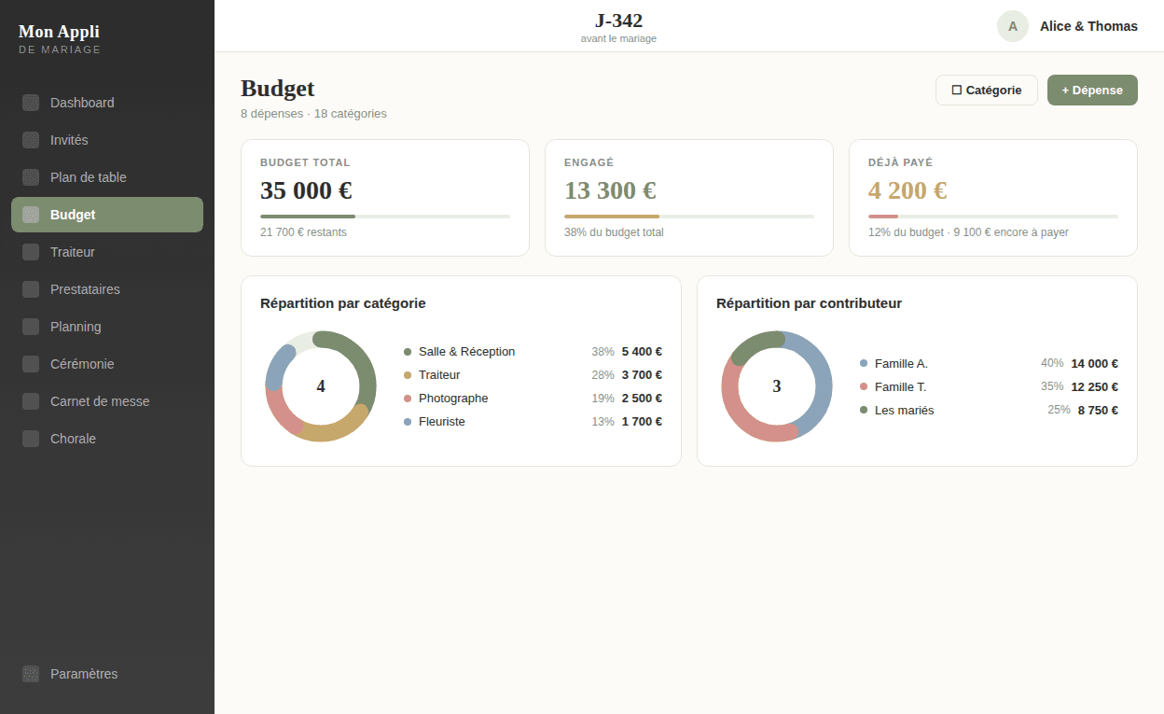
Task: Open the Alice & Thomas account name
Action: (1088, 26)
